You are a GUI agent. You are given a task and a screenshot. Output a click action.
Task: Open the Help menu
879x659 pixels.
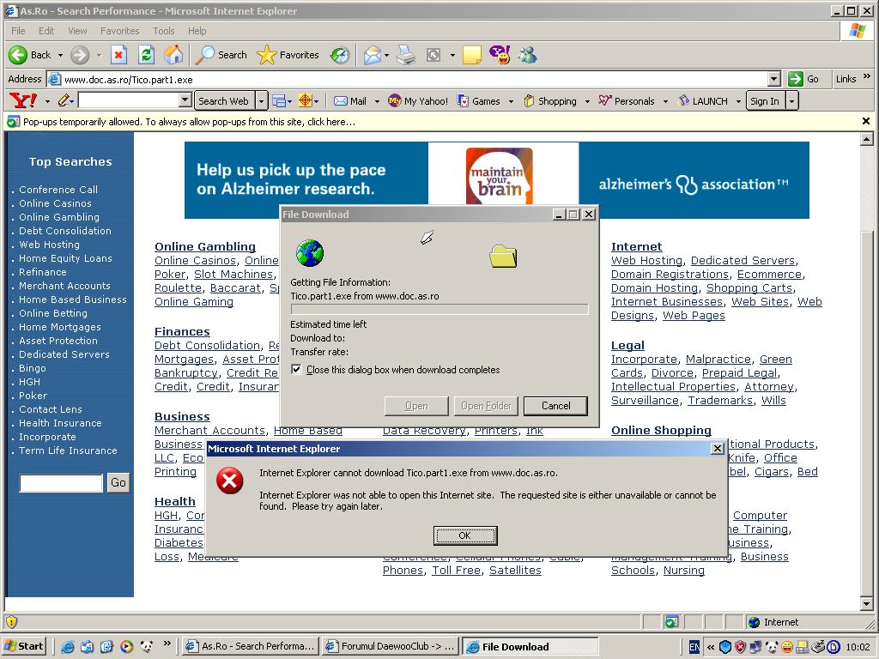point(197,31)
